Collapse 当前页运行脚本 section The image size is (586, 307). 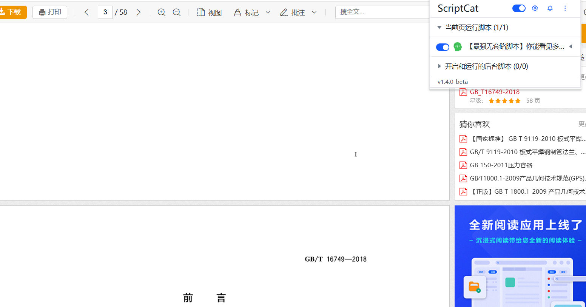[x=439, y=28]
